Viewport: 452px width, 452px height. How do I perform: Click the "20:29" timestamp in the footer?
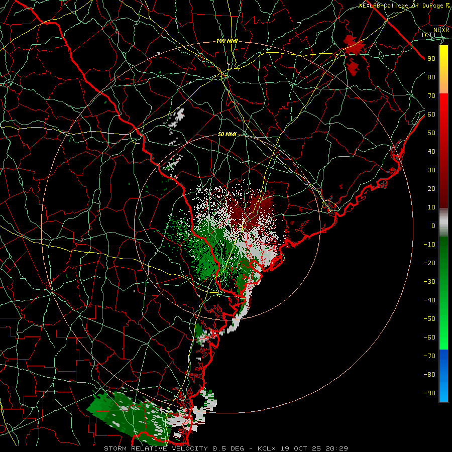coord(336,448)
